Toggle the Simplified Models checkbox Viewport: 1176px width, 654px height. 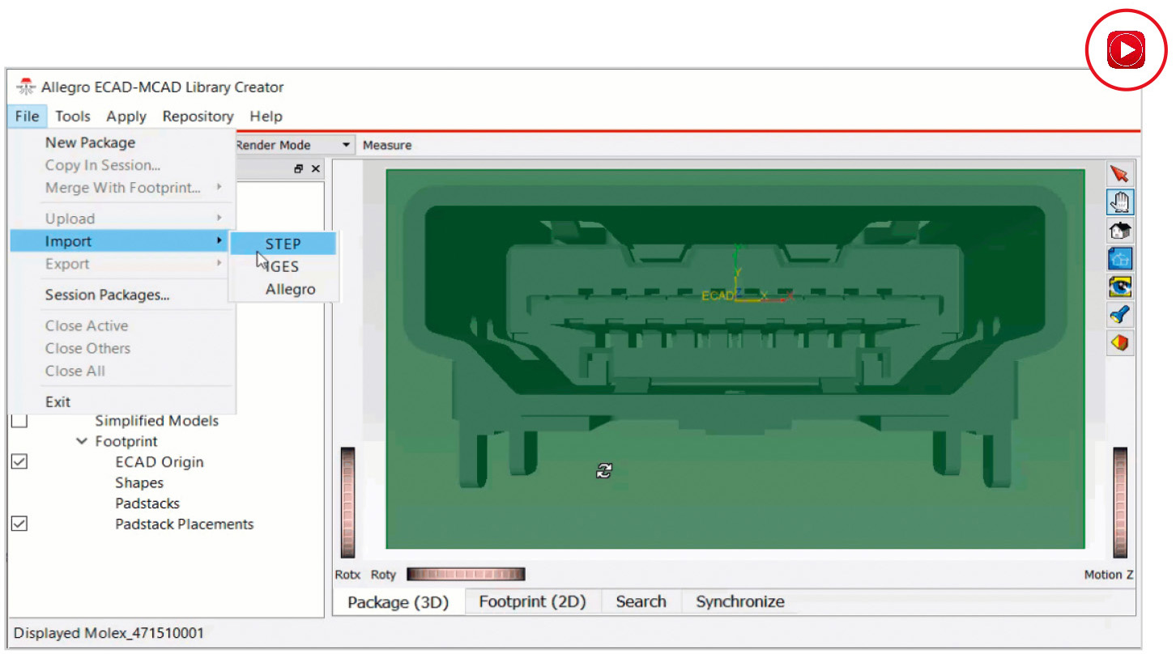click(x=19, y=421)
